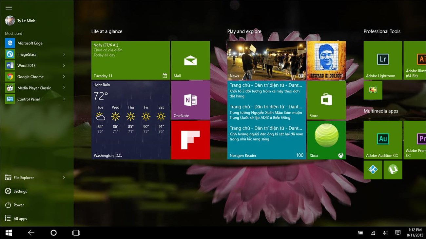This screenshot has height=239, width=426.
Task: Launch Adobe Audition CC
Action: pyautogui.click(x=382, y=140)
